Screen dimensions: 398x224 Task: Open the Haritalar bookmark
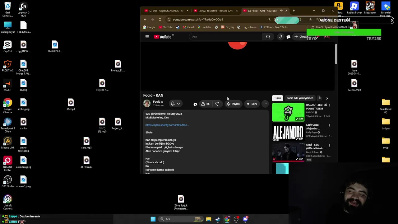coord(204,27)
